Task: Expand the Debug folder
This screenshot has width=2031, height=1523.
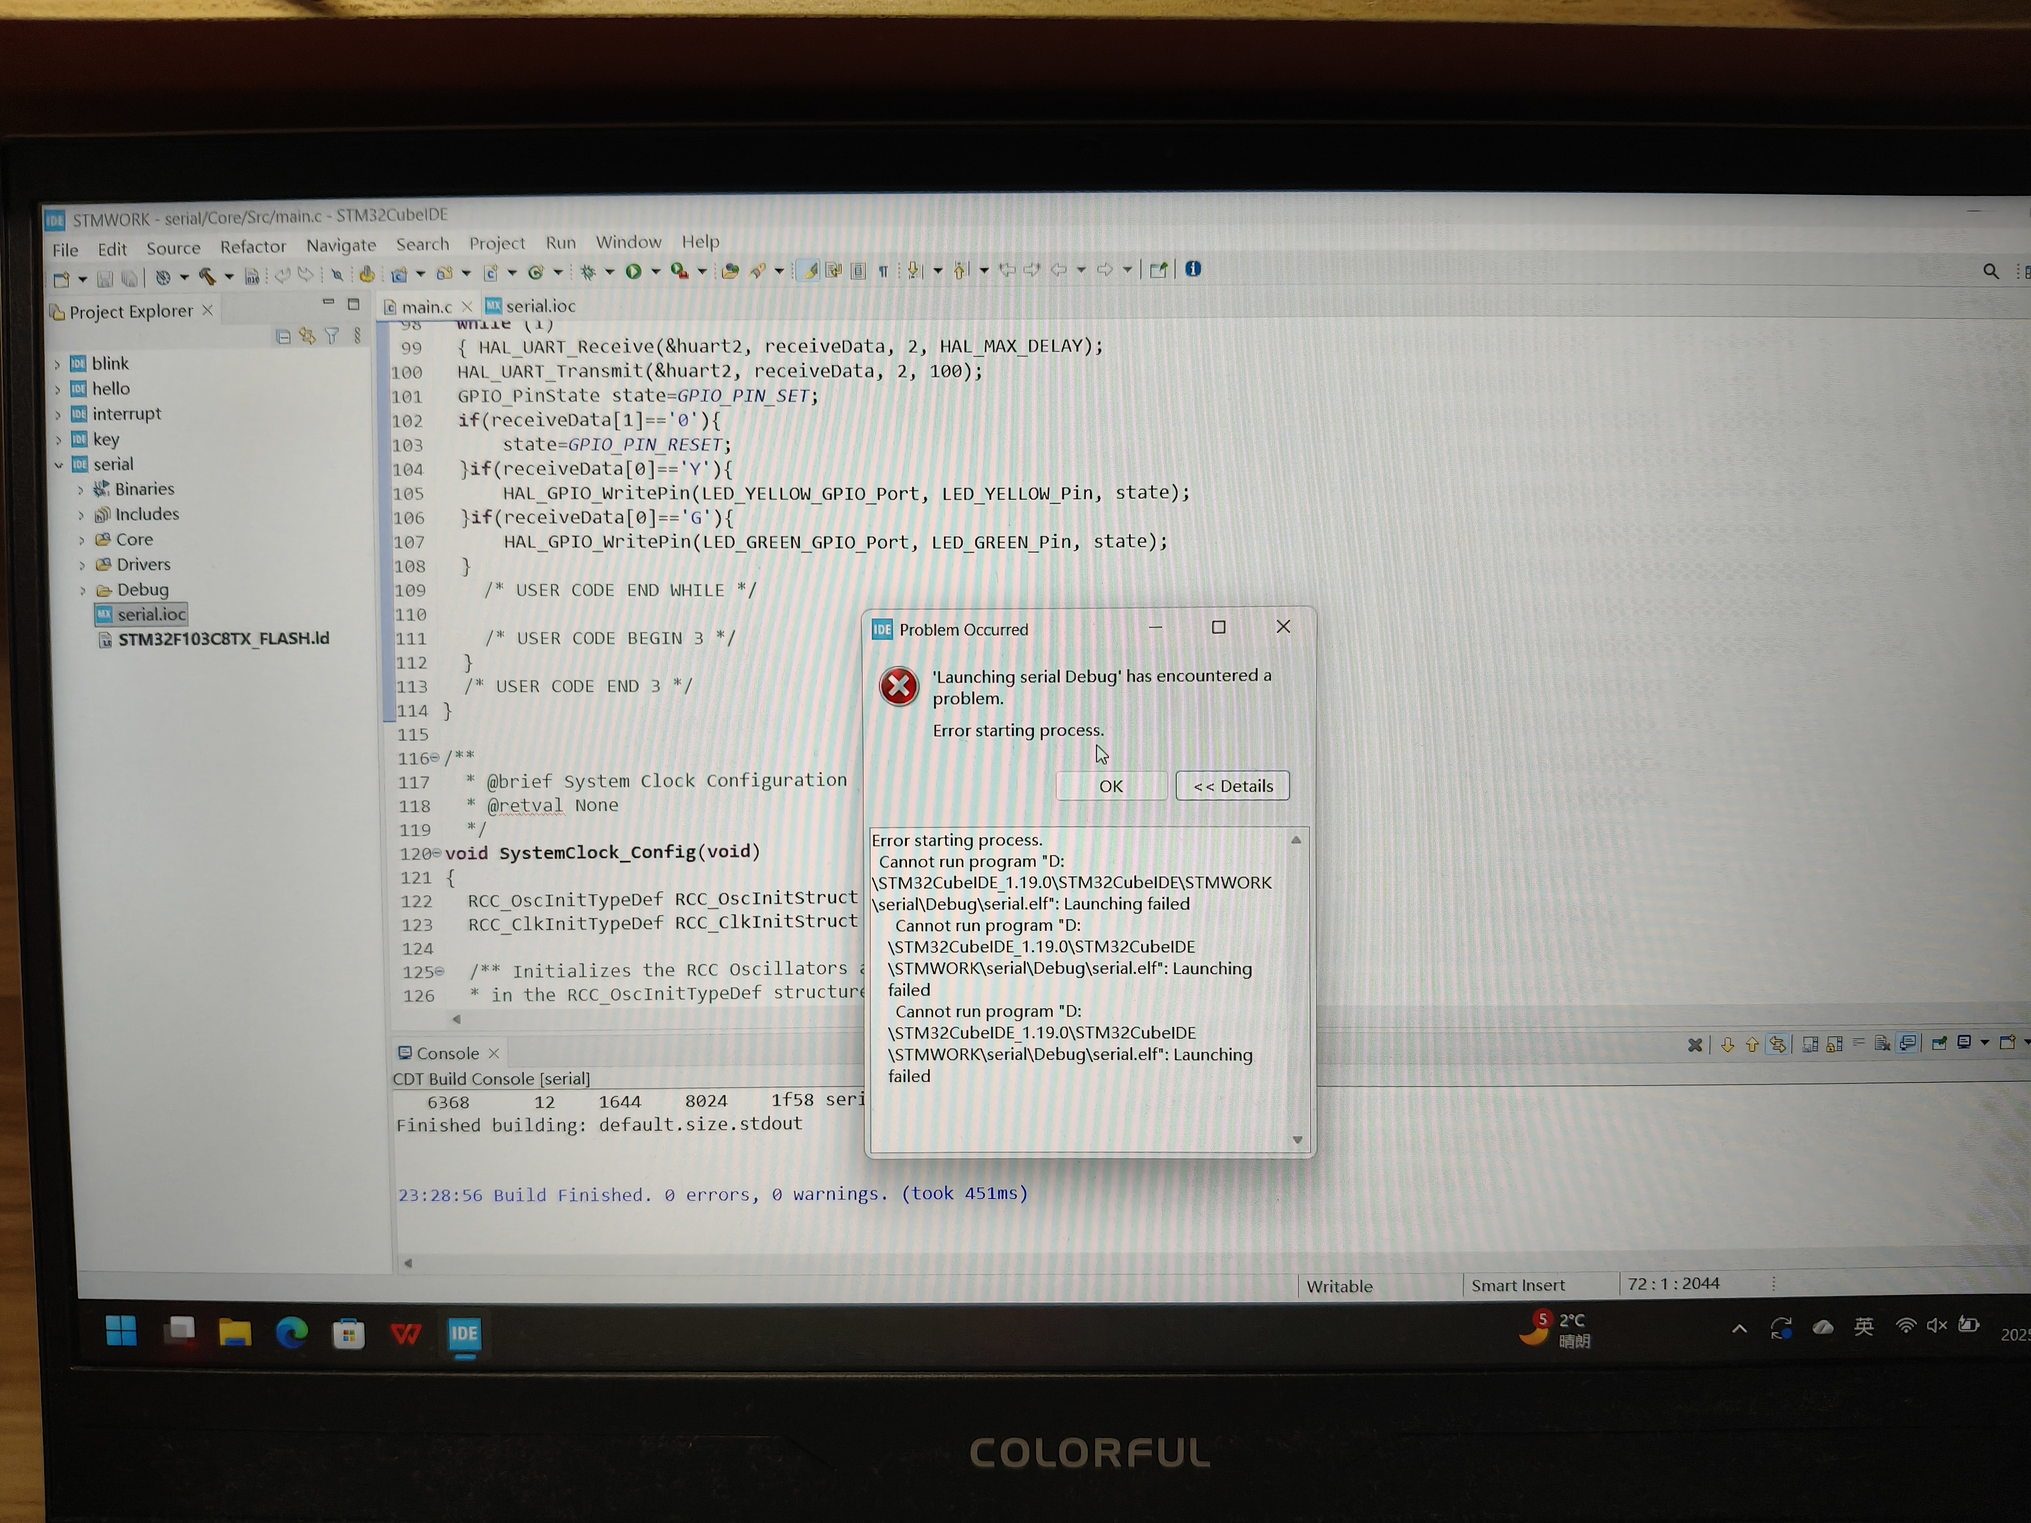Action: pyautogui.click(x=82, y=590)
